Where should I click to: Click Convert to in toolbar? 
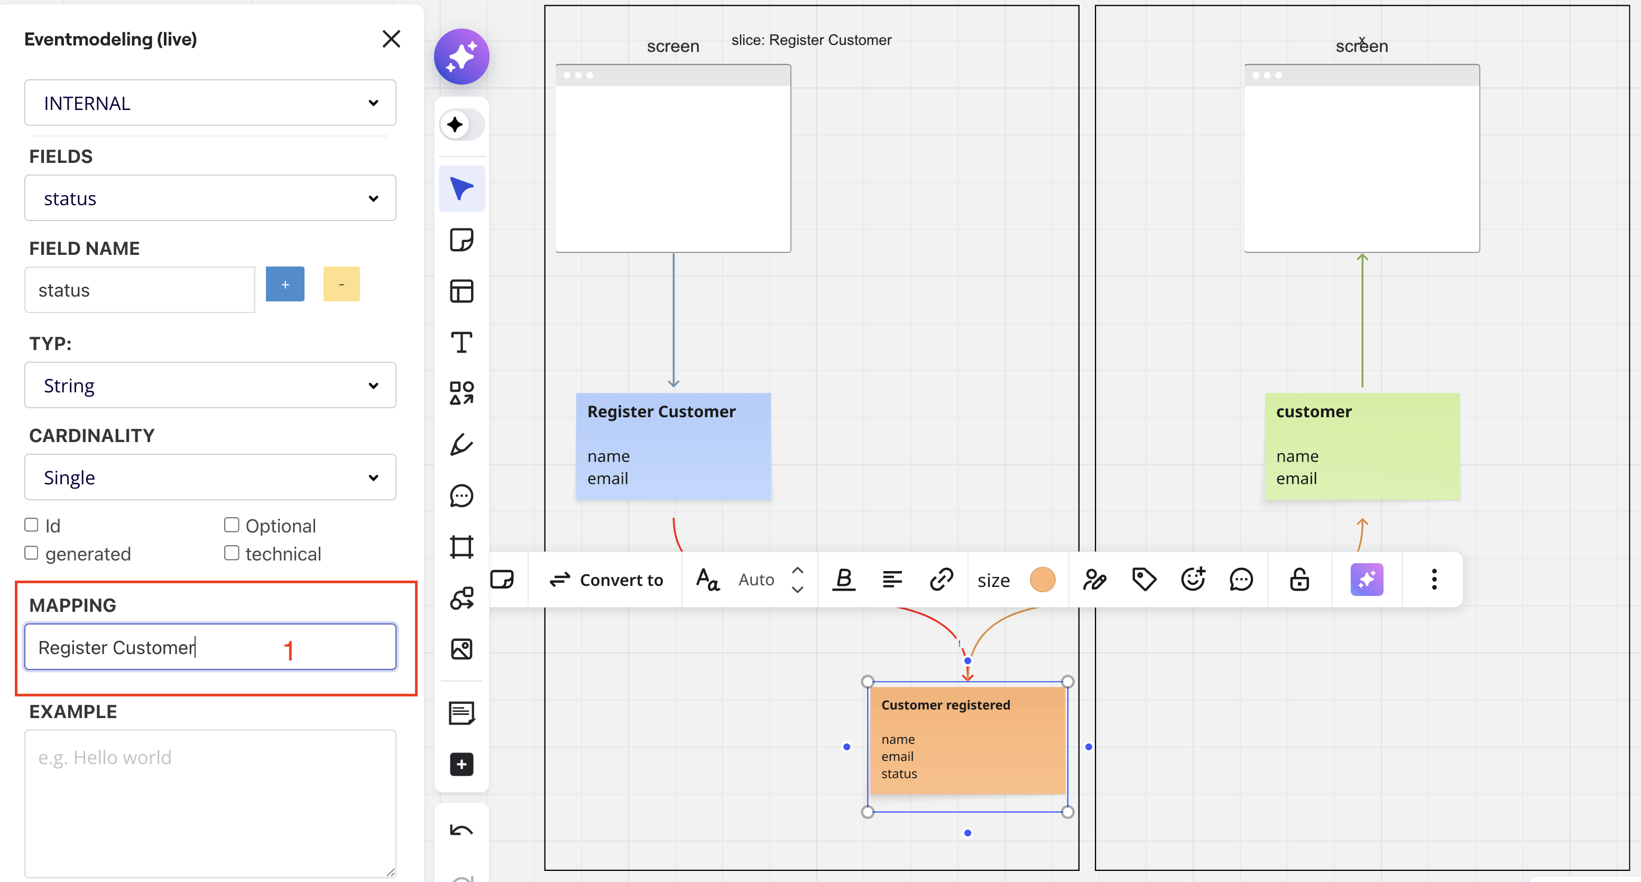pos(606,580)
